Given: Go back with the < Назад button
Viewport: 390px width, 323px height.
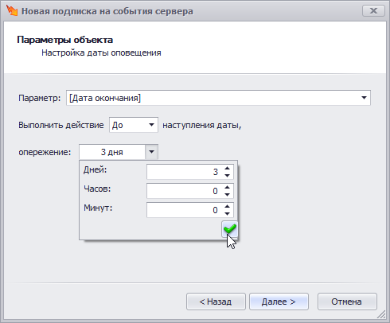Looking at the screenshot, I should click(x=216, y=302).
